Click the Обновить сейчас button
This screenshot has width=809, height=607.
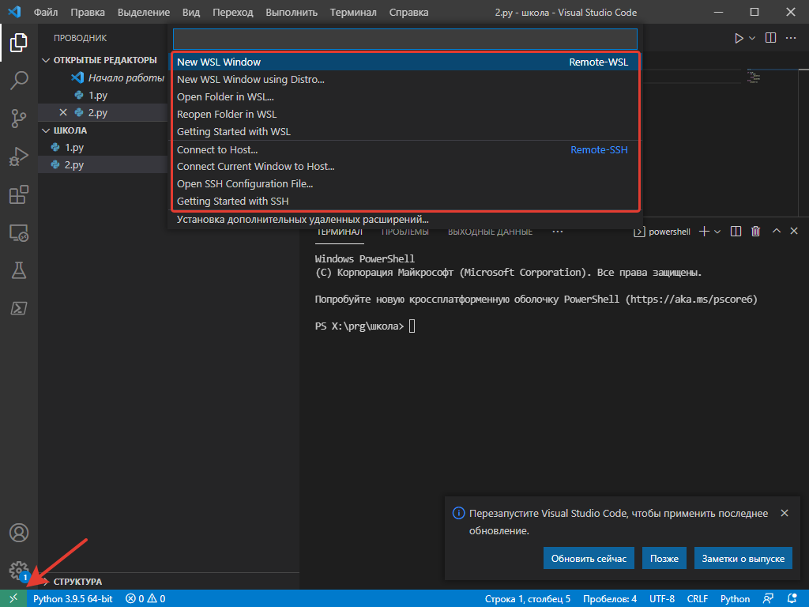click(589, 559)
